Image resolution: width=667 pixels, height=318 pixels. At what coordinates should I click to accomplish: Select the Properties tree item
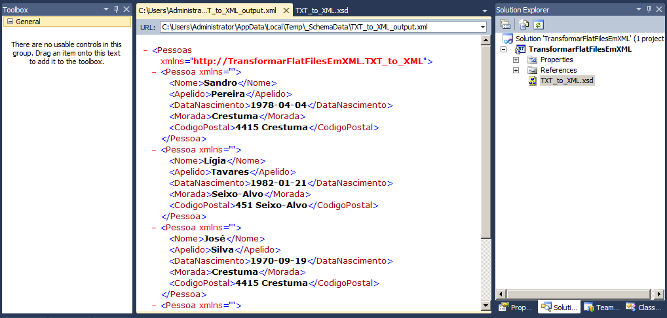(x=556, y=60)
